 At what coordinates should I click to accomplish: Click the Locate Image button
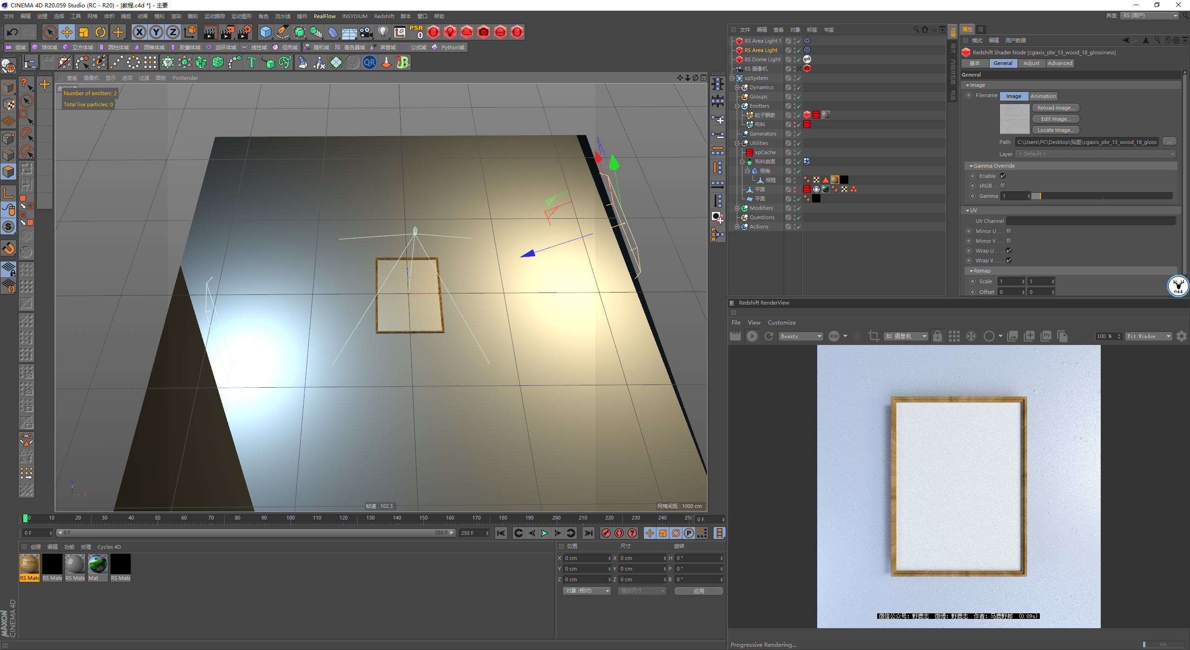pos(1055,130)
